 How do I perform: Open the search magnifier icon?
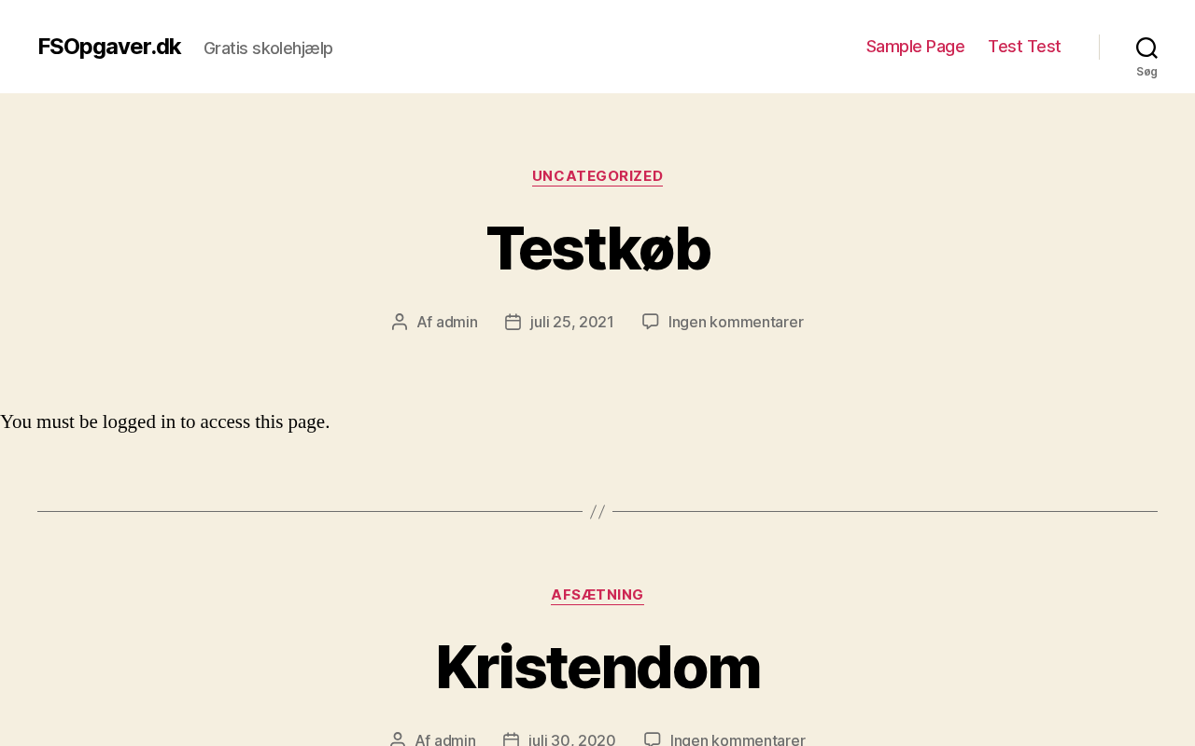click(x=1146, y=48)
